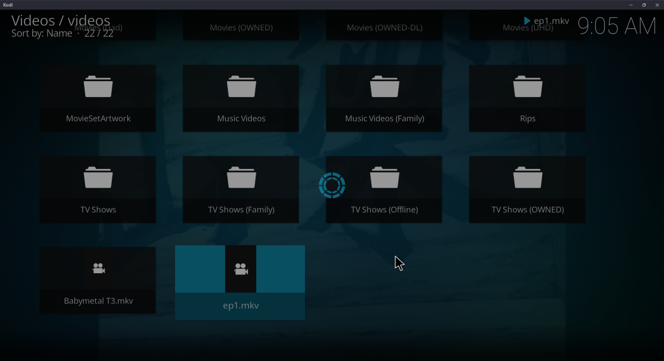Open the TV Shows (Offline) folder icon
This screenshot has width=664, height=361.
coord(385,178)
